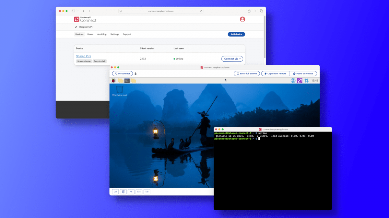Open the Shared Pi 5 device link

(83, 56)
